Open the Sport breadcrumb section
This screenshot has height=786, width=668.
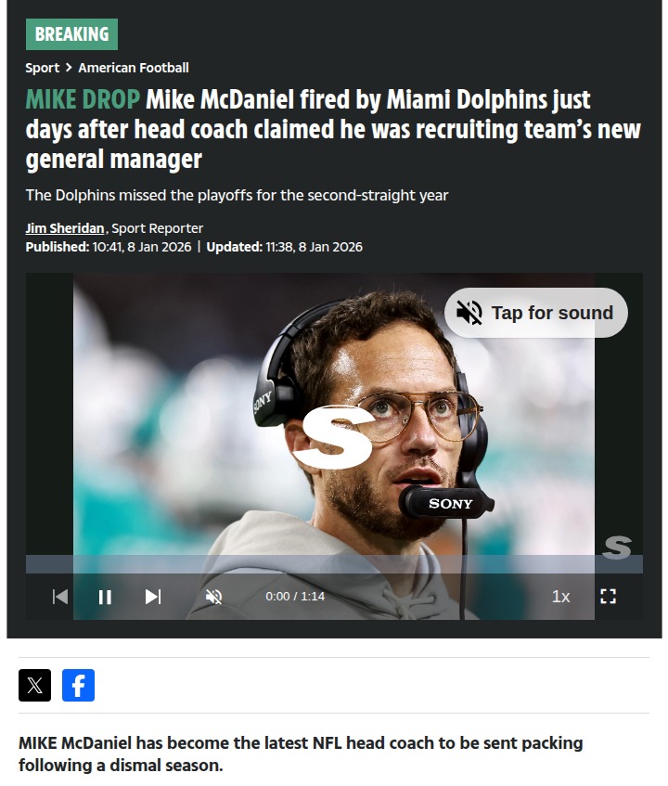tap(42, 68)
